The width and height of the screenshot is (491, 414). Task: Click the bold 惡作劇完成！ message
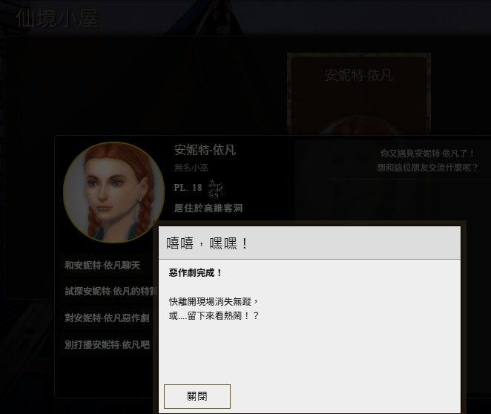pyautogui.click(x=195, y=273)
